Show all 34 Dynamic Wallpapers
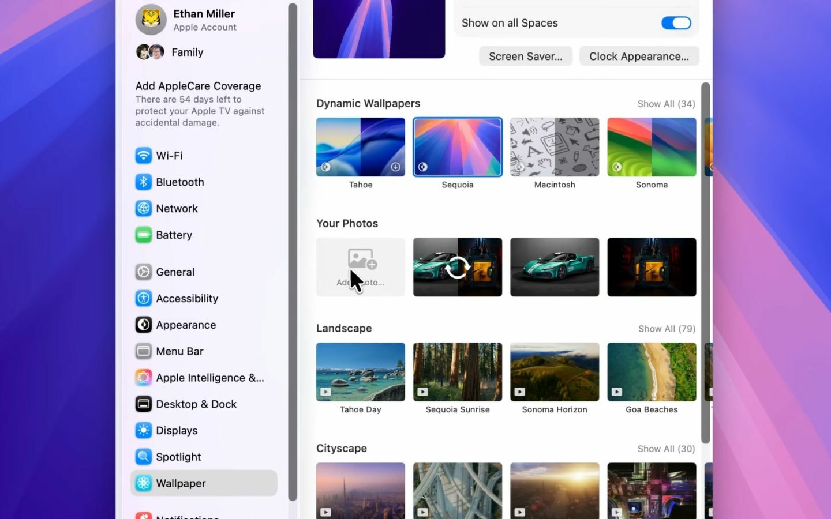 click(667, 104)
